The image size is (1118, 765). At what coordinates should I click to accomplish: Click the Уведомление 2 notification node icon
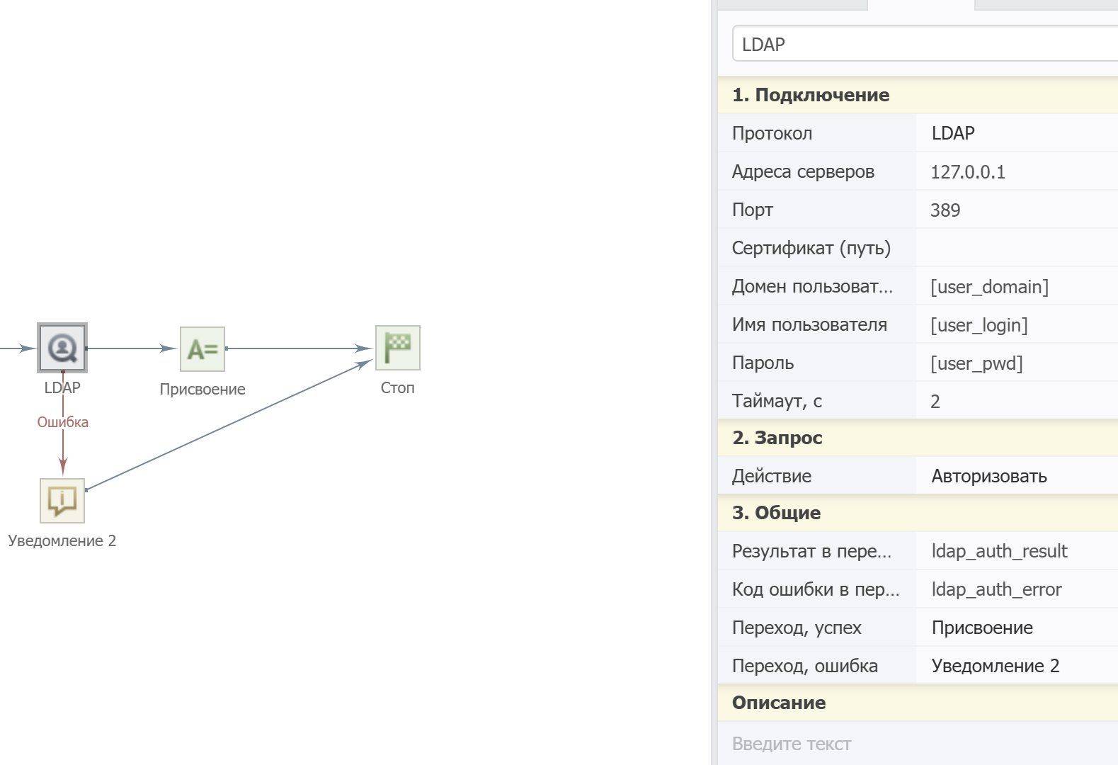coord(62,501)
